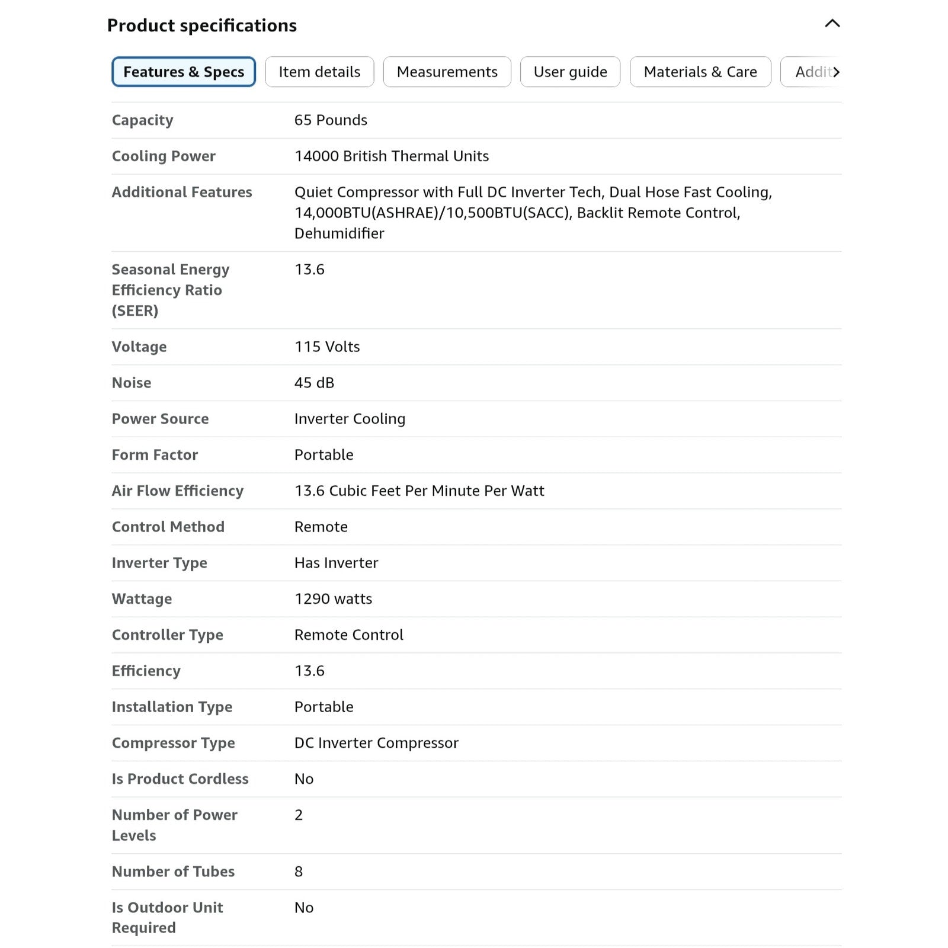
Task: Open the User guide tab
Action: tap(570, 72)
